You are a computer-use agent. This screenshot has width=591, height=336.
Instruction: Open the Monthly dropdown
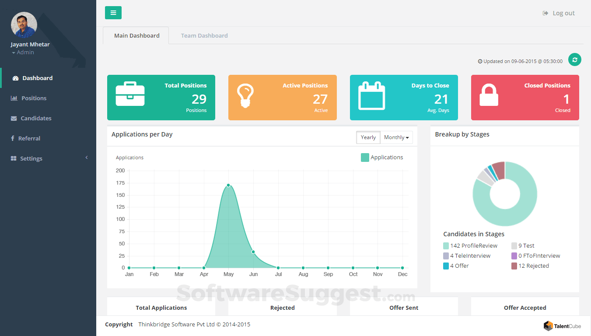tap(396, 137)
